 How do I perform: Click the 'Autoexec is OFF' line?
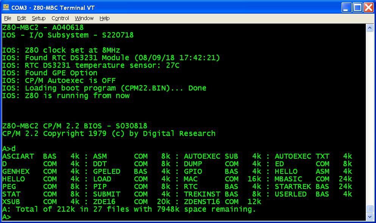[x=59, y=81]
